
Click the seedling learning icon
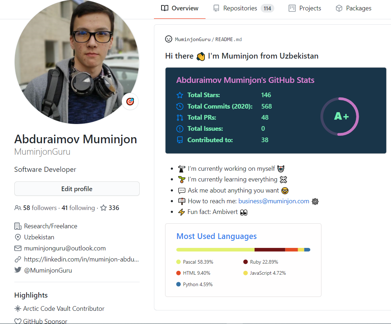pos(182,179)
